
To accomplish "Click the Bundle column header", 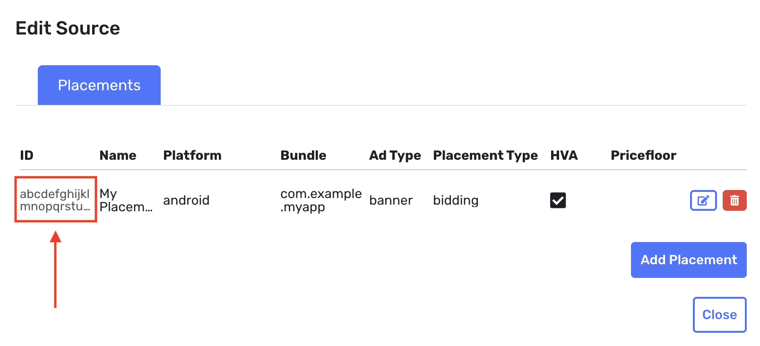I will 303,155.
